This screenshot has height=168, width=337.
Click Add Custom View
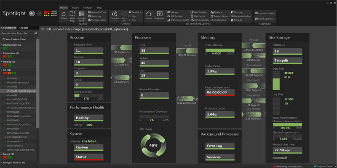[x=14, y=39]
